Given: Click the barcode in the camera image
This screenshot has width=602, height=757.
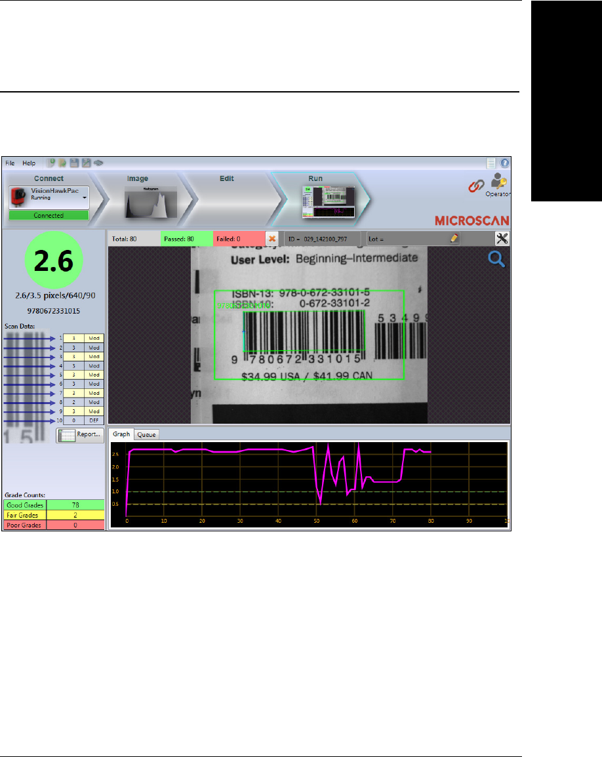Looking at the screenshot, I should click(304, 331).
